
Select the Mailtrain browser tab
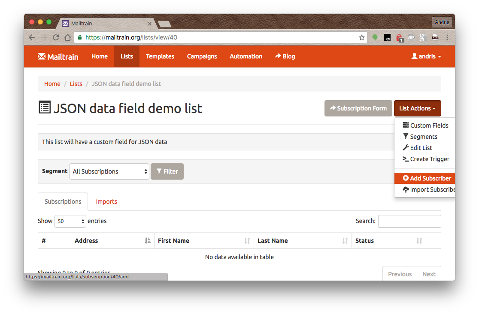pos(107,24)
